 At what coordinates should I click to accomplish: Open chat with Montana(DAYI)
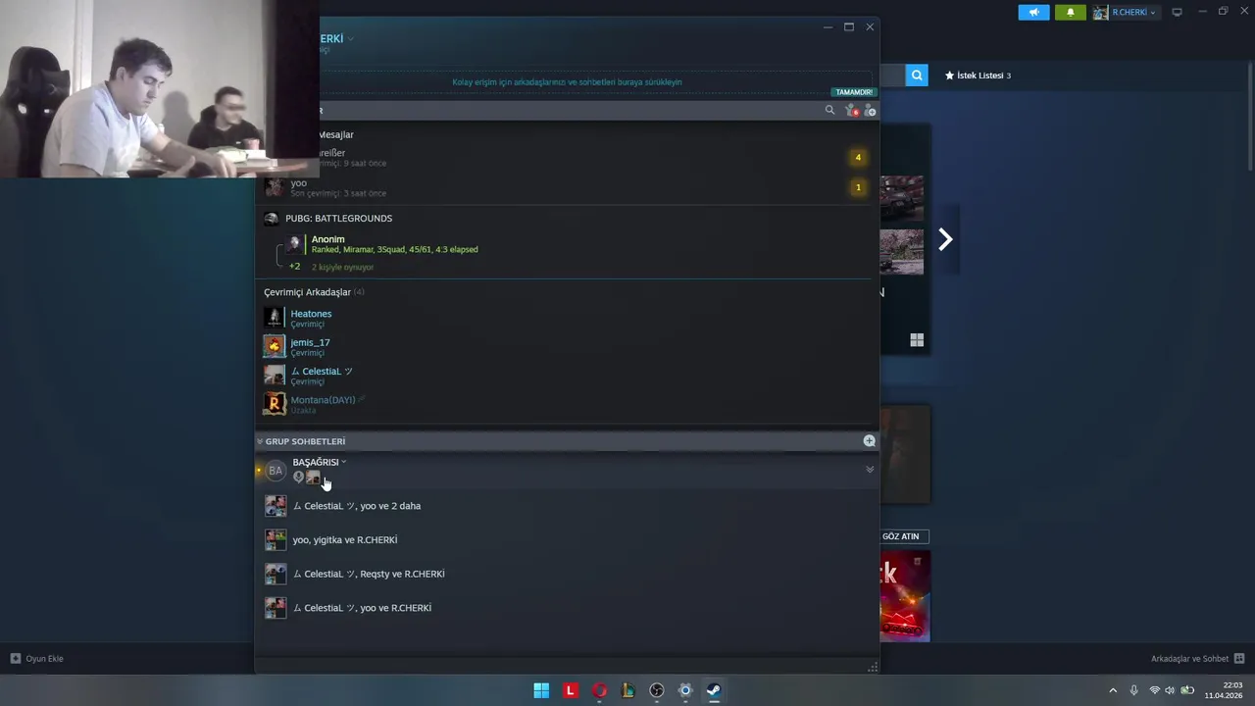567,404
